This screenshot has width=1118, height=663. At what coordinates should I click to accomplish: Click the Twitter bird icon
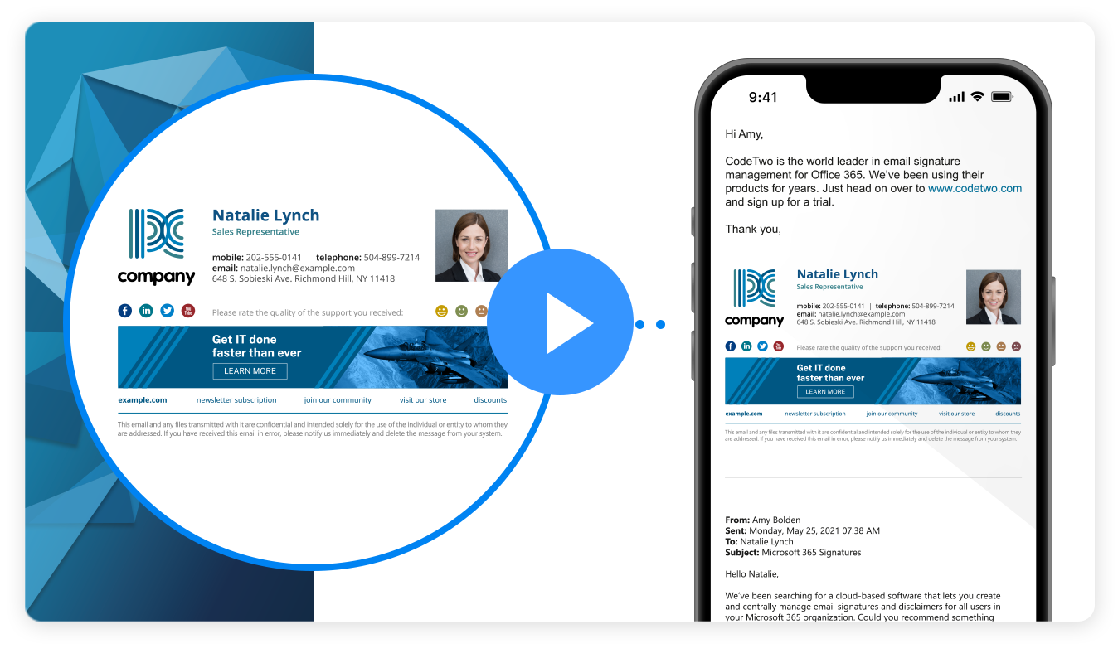(167, 311)
